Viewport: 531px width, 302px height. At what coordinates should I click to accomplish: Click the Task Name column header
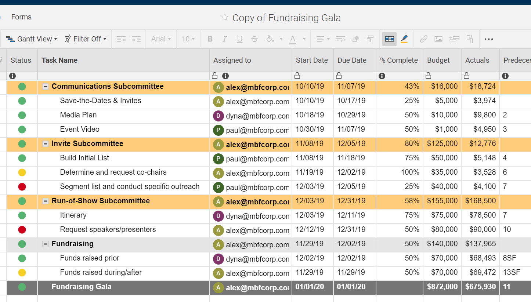click(59, 60)
